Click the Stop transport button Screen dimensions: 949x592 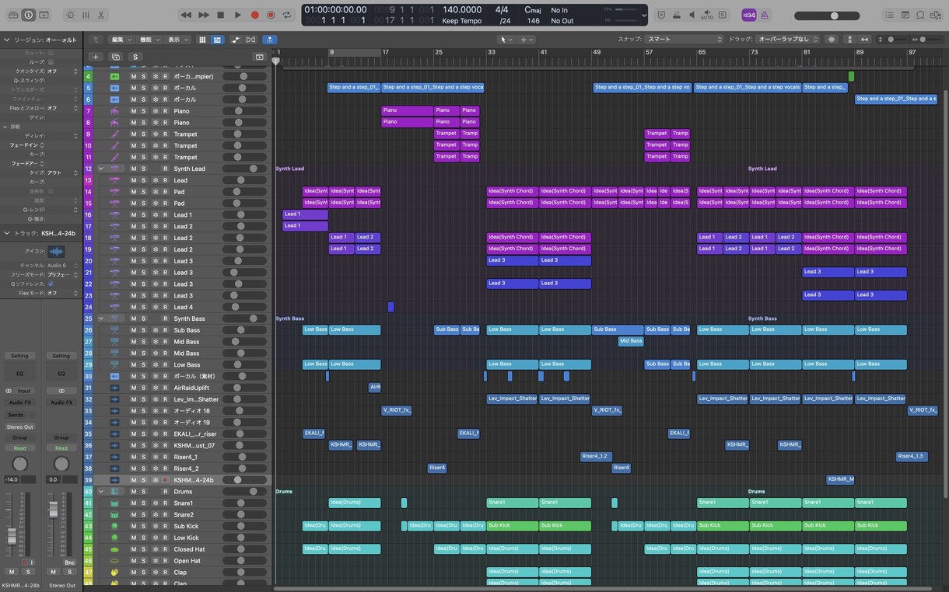point(221,15)
